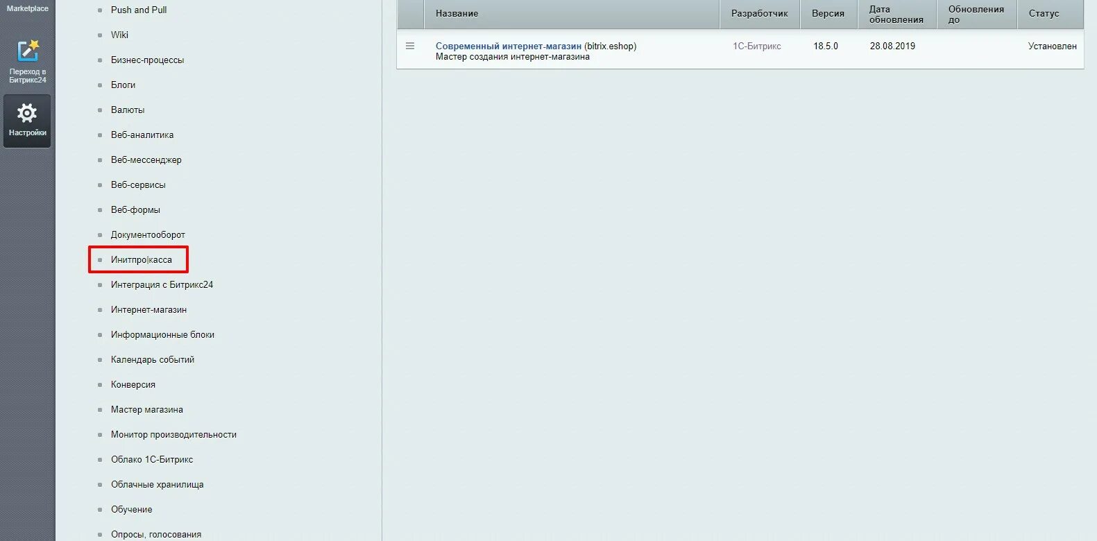This screenshot has height=541, width=1097.
Task: Select the Веб-сервисы item
Action: [x=138, y=184]
